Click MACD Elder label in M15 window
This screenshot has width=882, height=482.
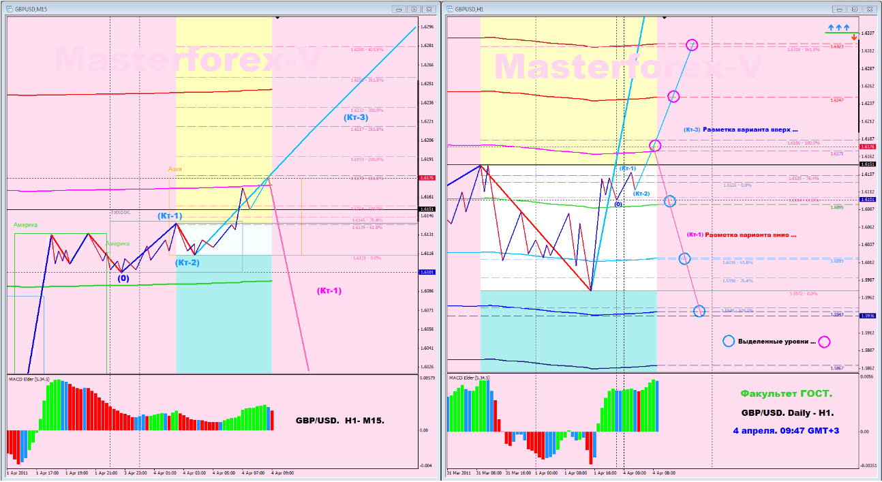pyautogui.click(x=29, y=379)
